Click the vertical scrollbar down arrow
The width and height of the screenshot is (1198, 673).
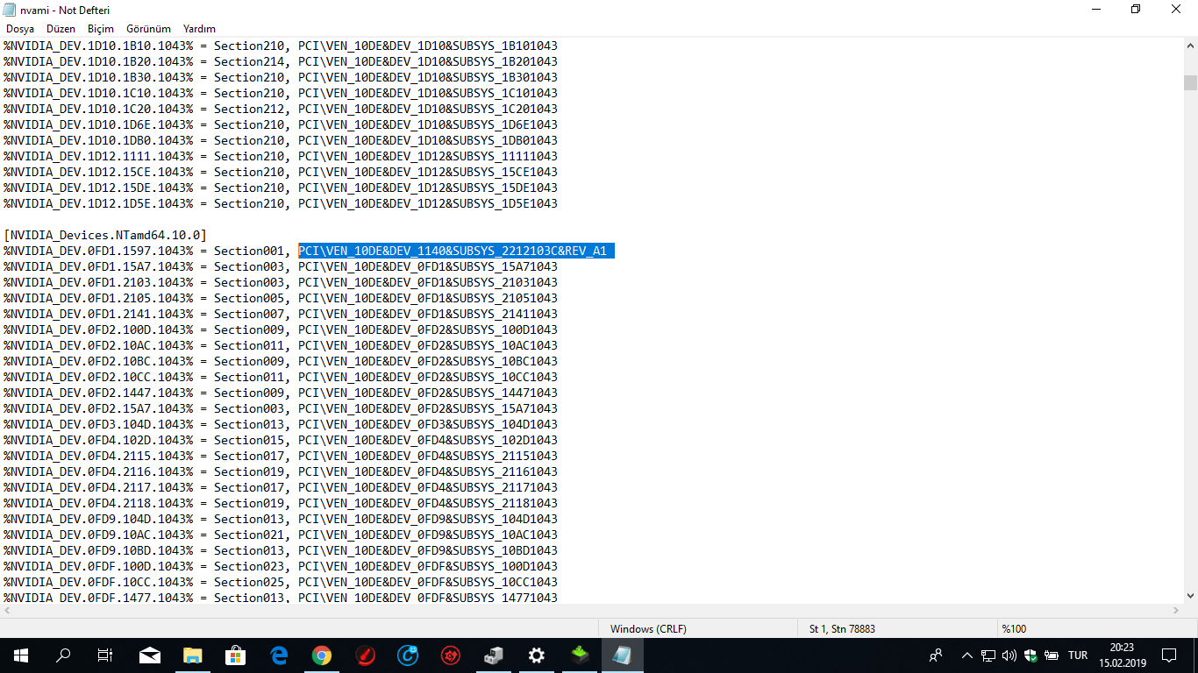[x=1190, y=595]
